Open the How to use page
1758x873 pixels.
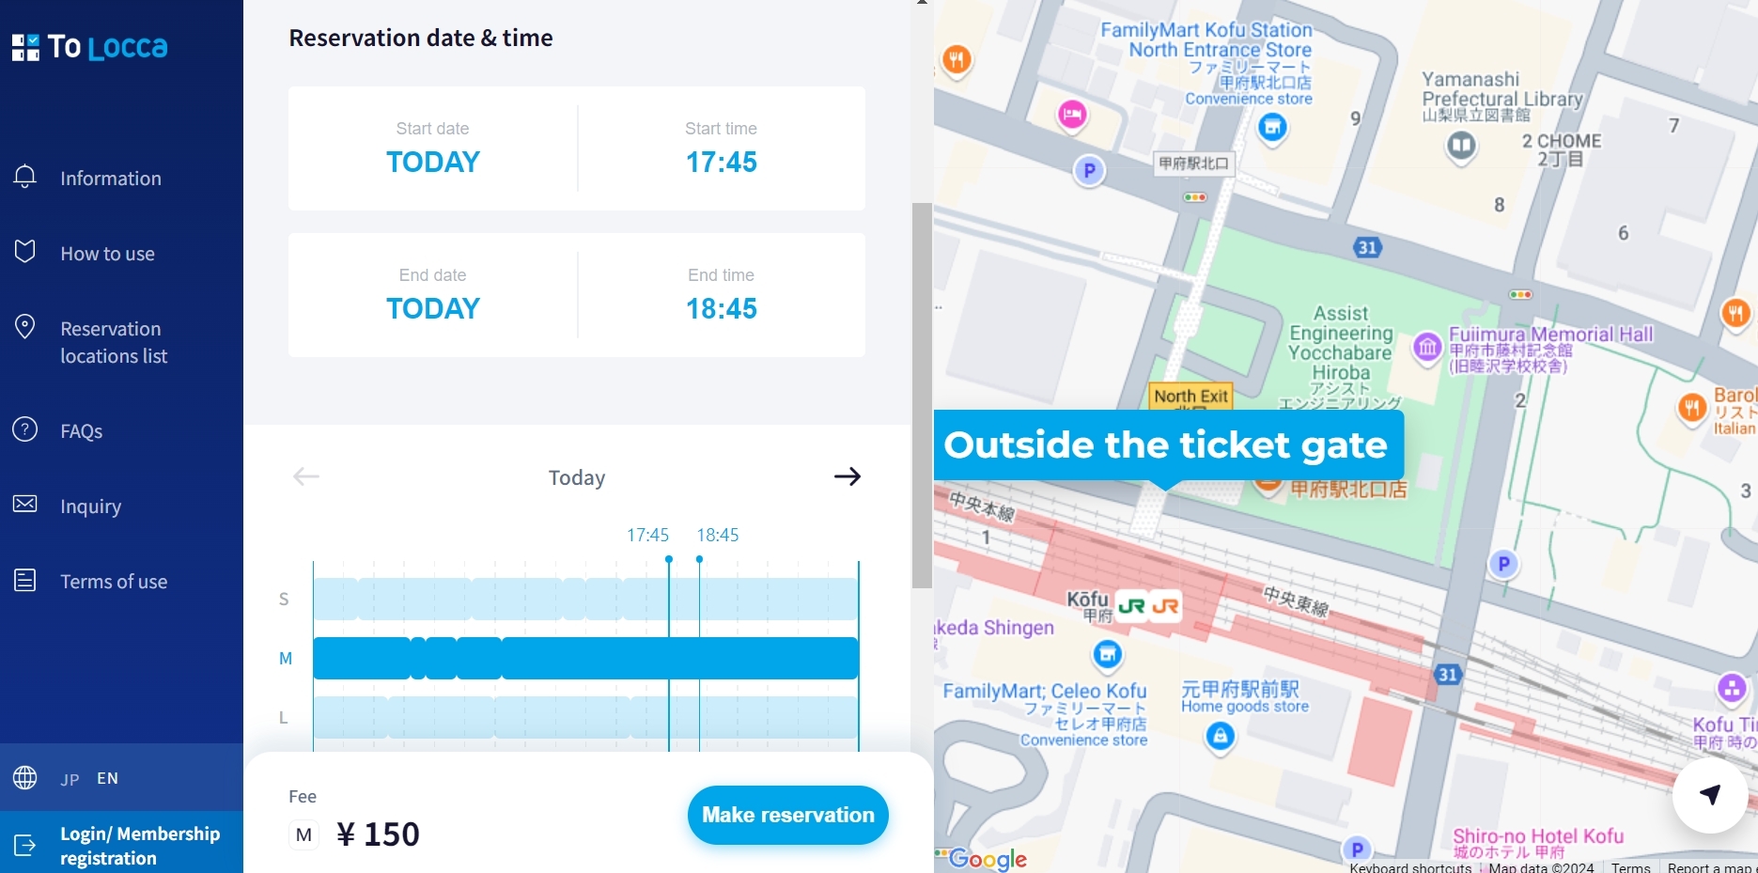(107, 254)
